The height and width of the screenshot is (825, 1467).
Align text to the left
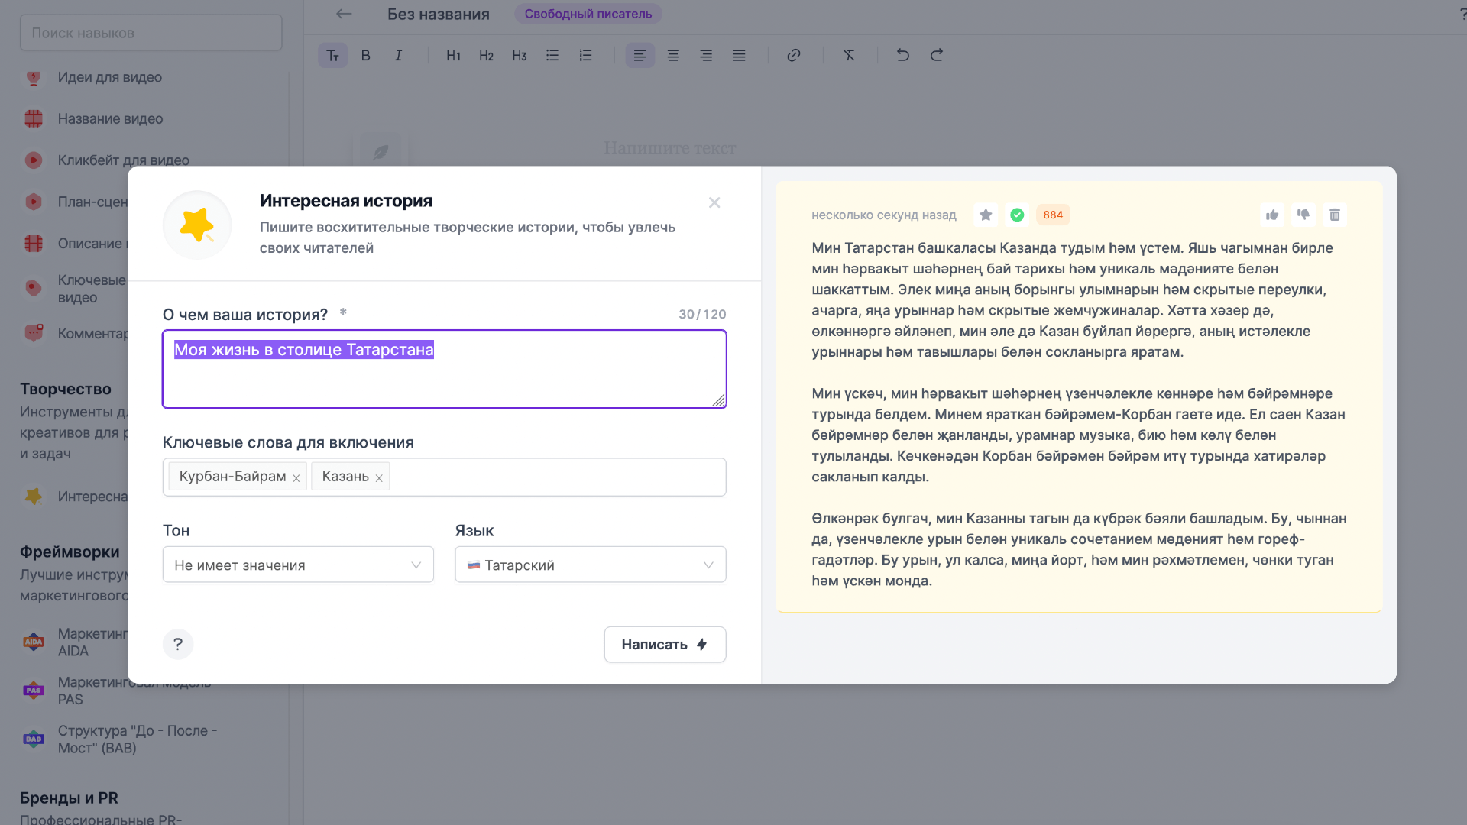640,55
